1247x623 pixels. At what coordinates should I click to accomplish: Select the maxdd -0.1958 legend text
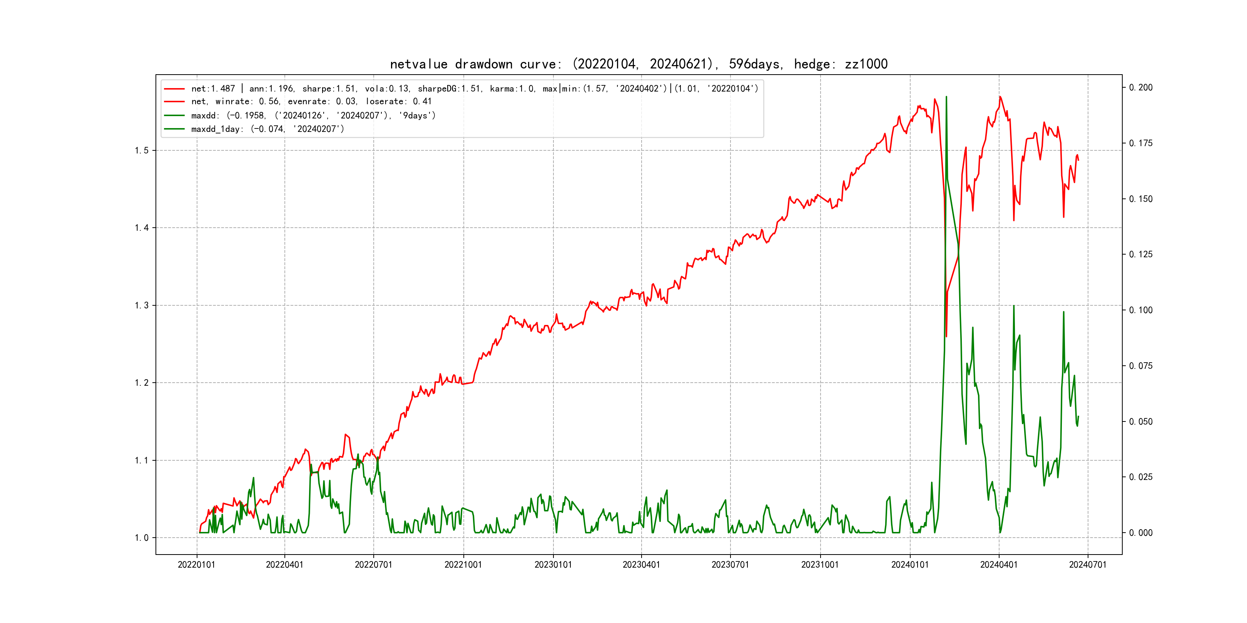(x=313, y=116)
